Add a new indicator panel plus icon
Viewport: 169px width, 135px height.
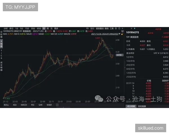point(57,105)
